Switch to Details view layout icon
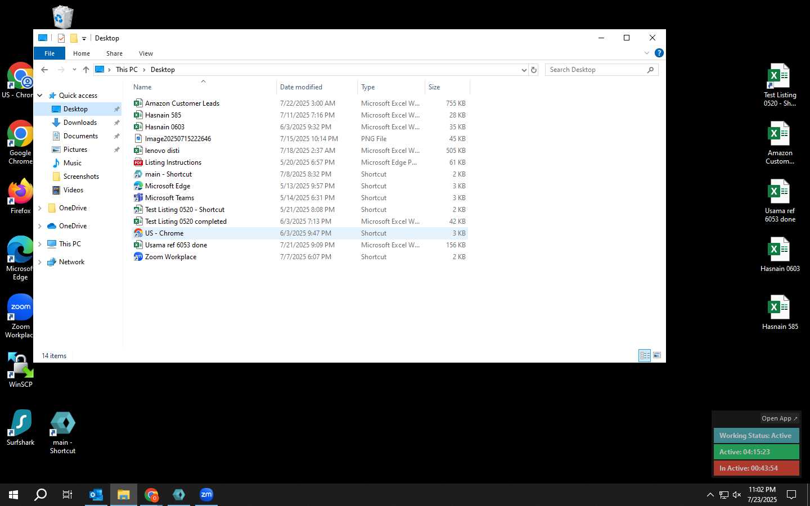The image size is (810, 506). (645, 355)
